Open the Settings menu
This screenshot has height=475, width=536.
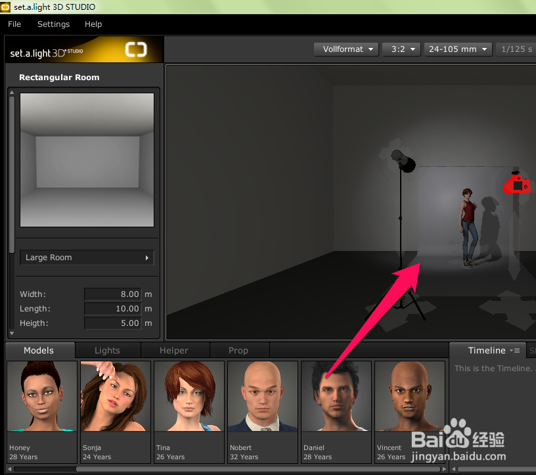tap(54, 24)
